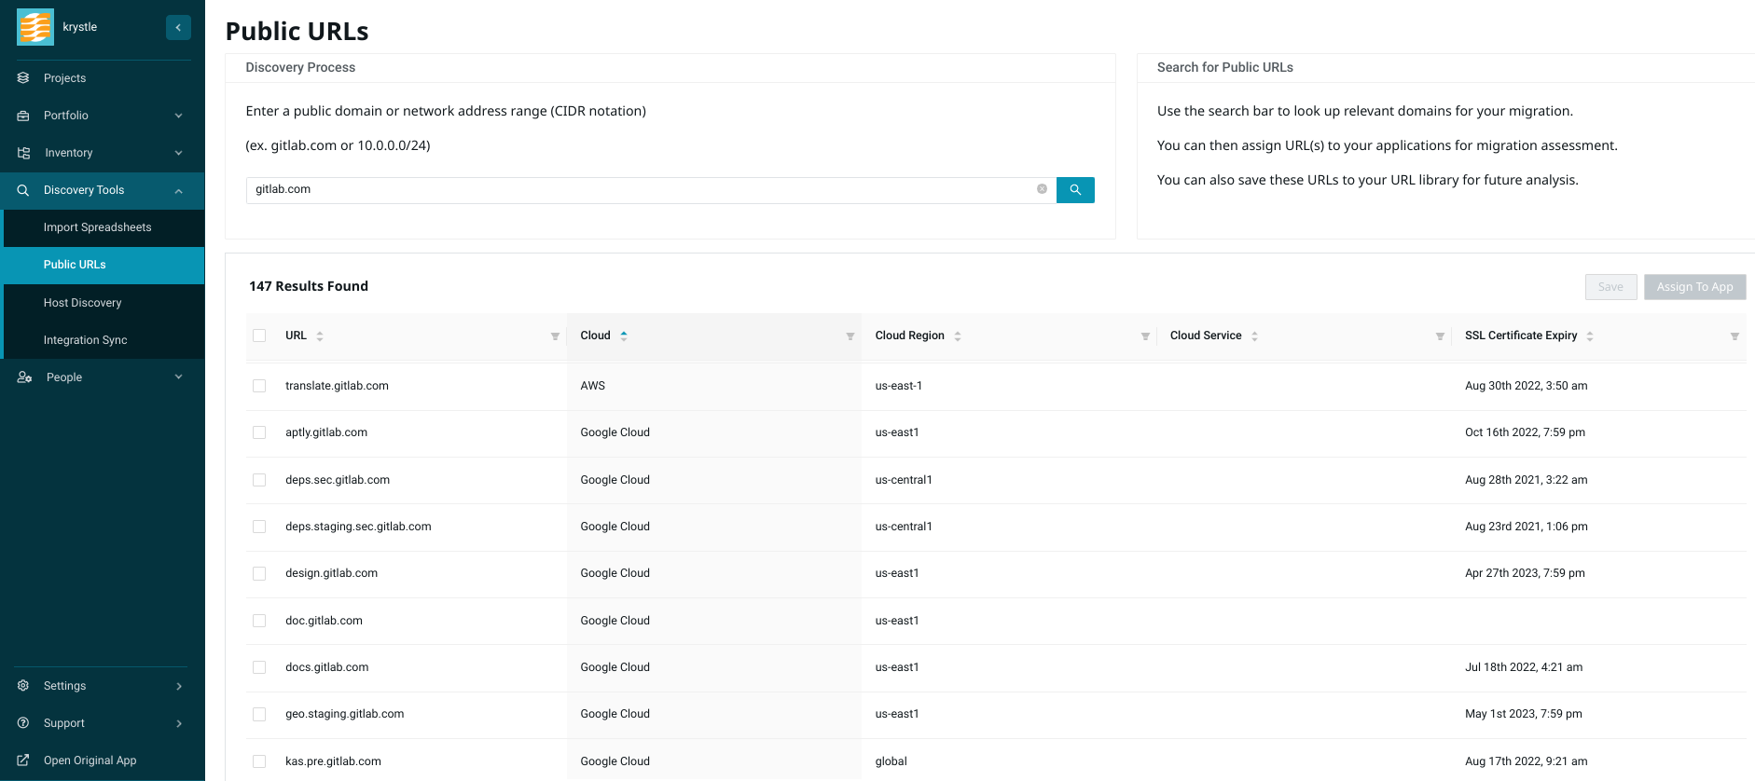Collapse the Discovery Tools menu chevron

(x=178, y=191)
